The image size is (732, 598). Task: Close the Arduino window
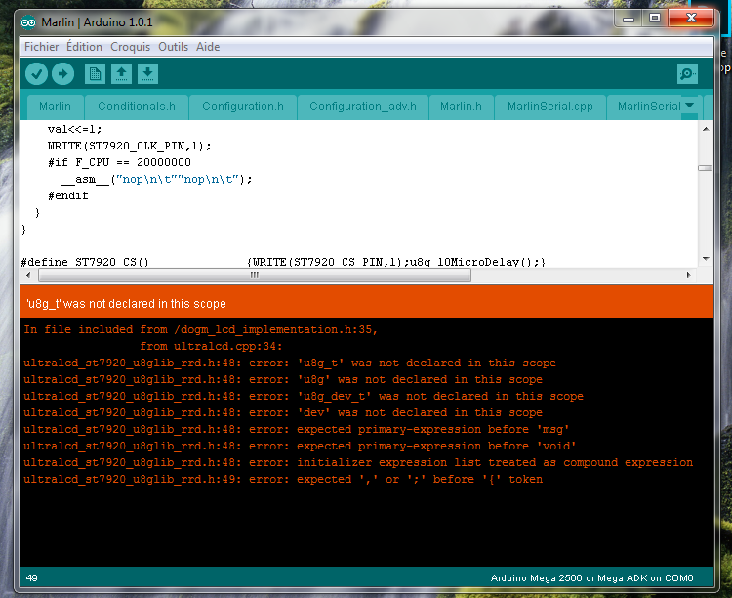point(691,19)
